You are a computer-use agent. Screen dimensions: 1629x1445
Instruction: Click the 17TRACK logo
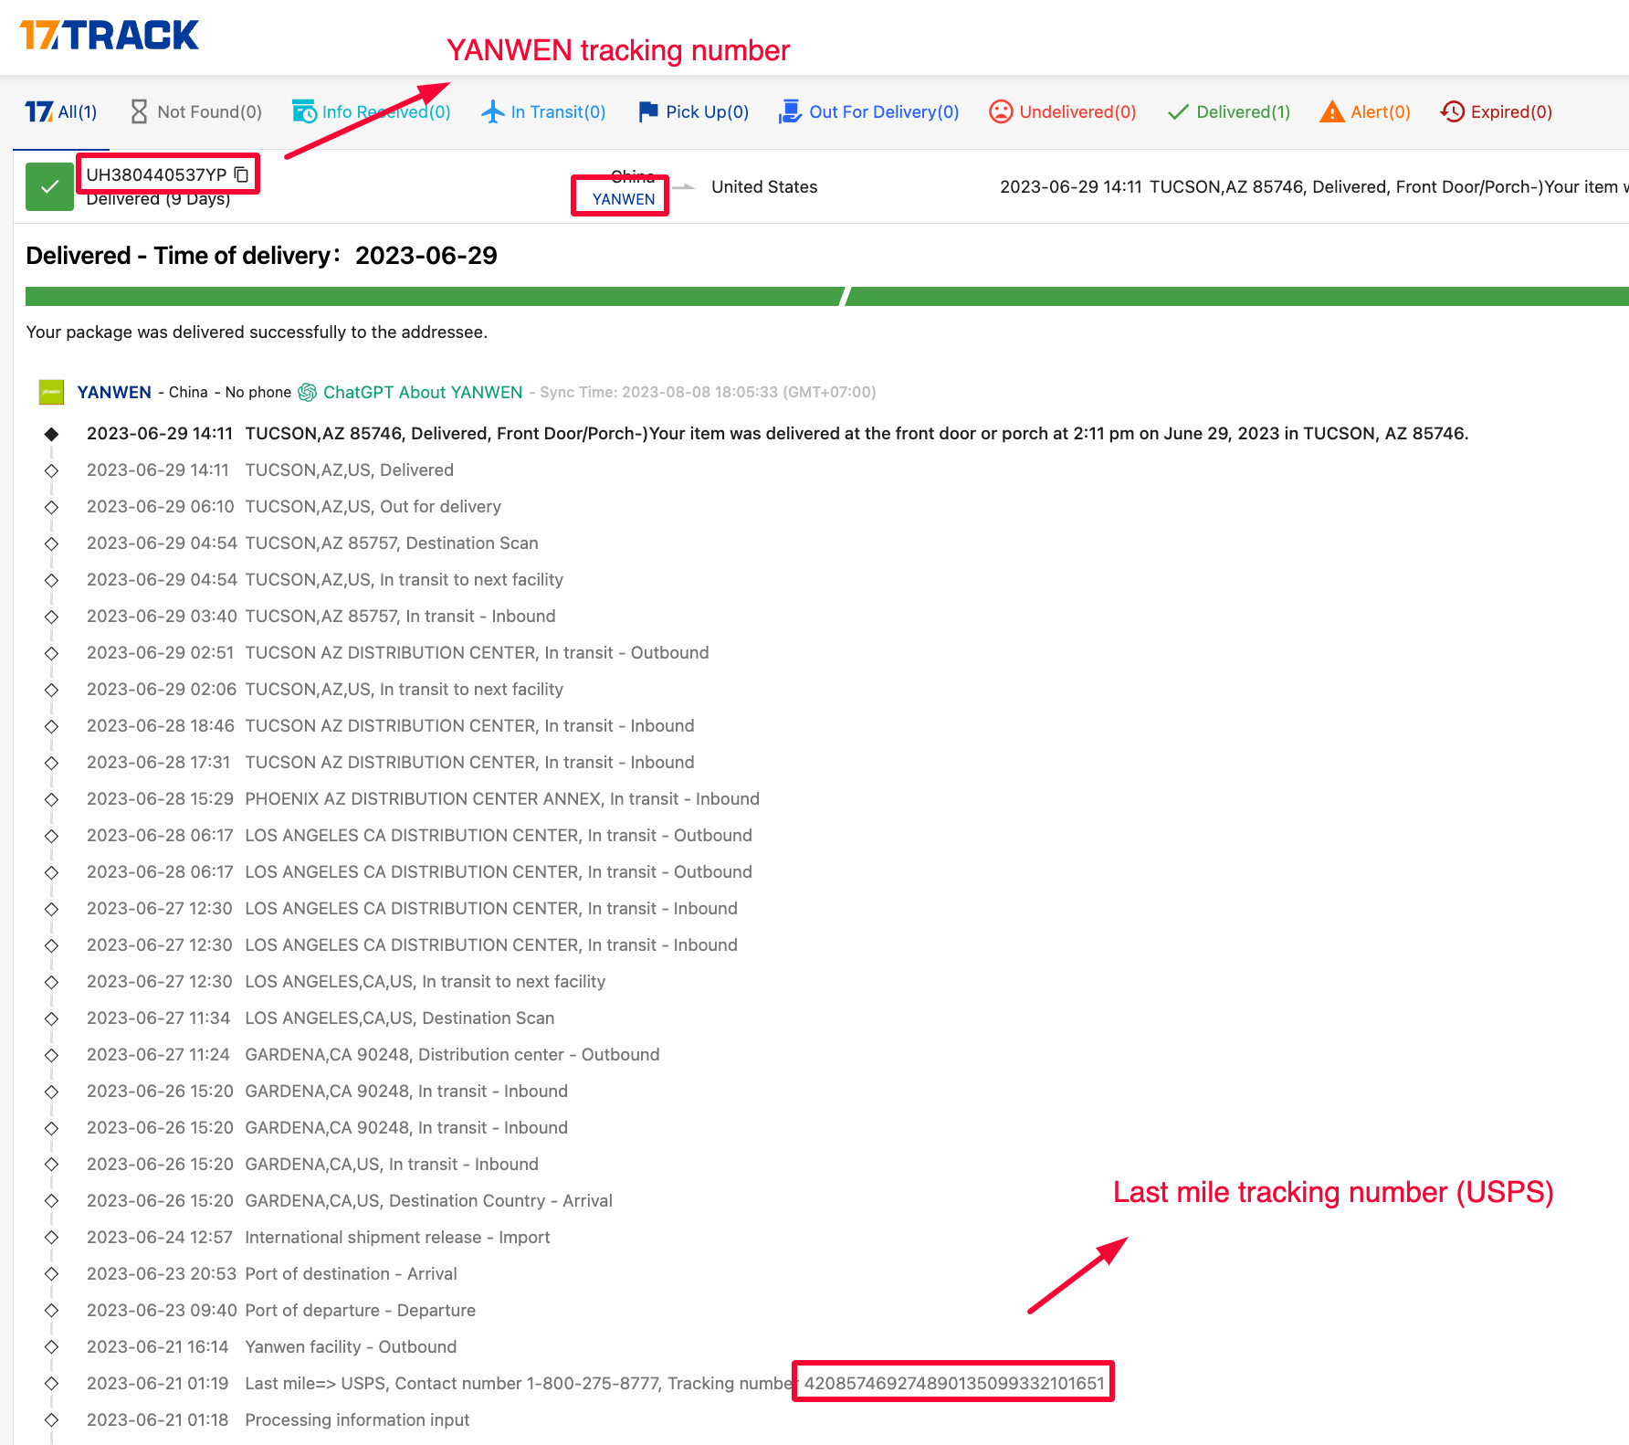click(109, 36)
